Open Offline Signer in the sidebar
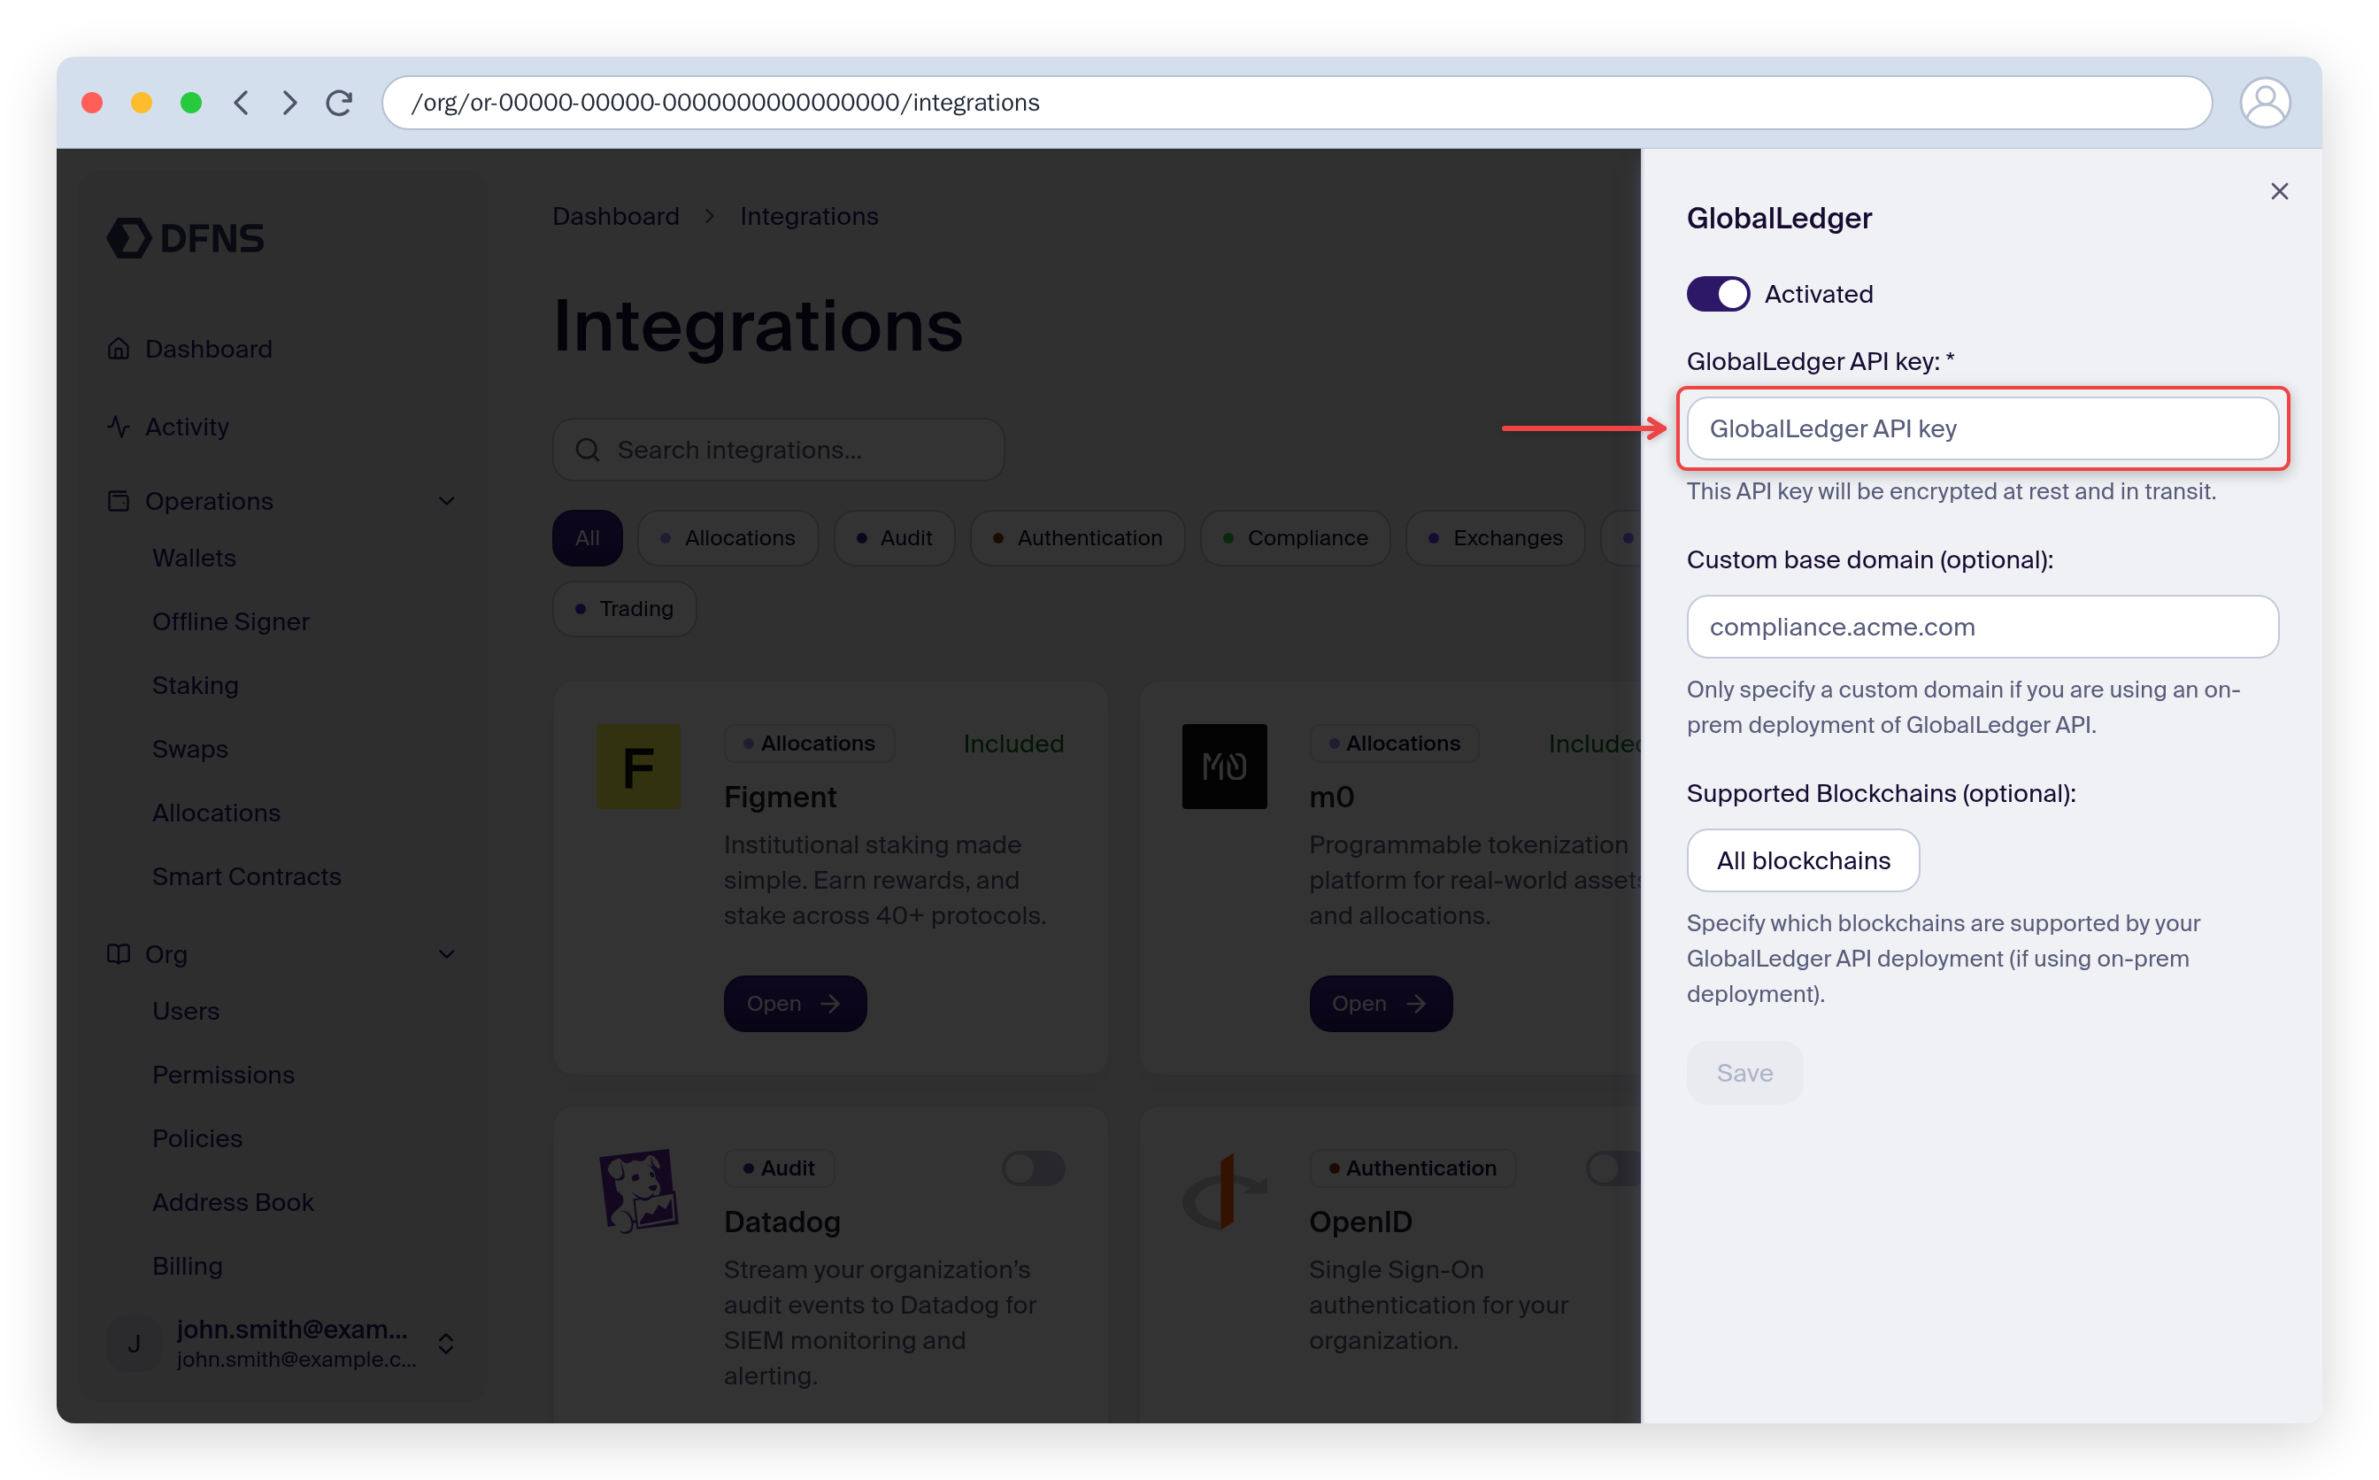The image size is (2379, 1480). click(x=231, y=621)
